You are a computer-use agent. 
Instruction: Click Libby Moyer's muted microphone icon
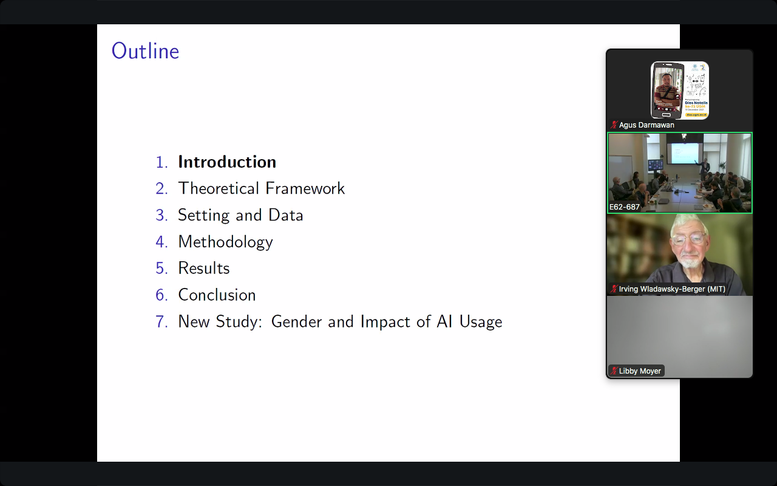(x=614, y=371)
